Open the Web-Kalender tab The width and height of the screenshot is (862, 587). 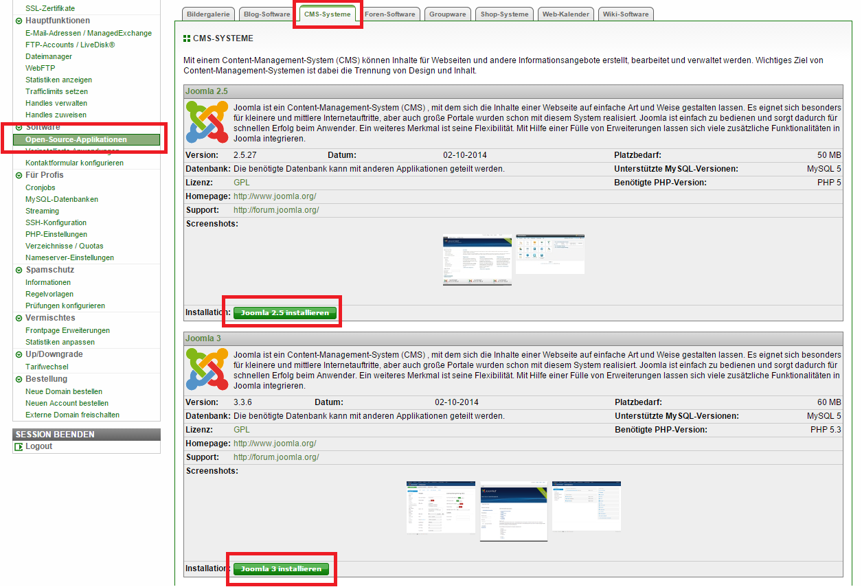(566, 14)
